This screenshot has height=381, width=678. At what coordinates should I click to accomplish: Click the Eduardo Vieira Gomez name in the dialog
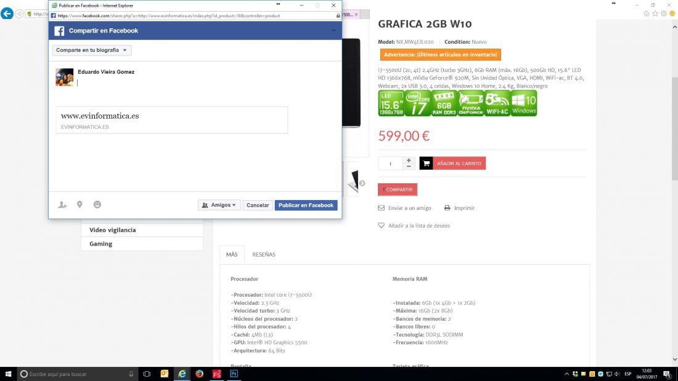pyautogui.click(x=106, y=72)
